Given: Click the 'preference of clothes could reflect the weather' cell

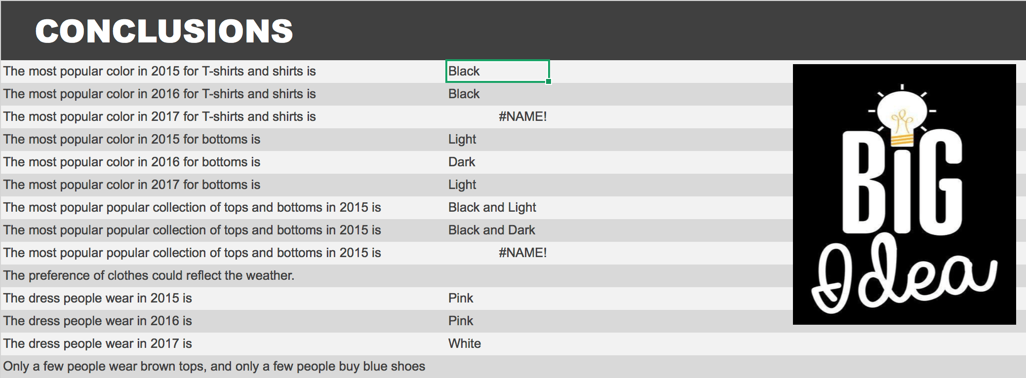Looking at the screenshot, I should (149, 275).
